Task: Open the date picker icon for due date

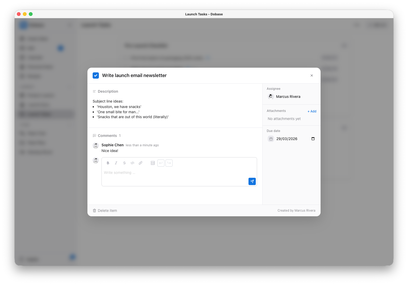Action: (313, 139)
